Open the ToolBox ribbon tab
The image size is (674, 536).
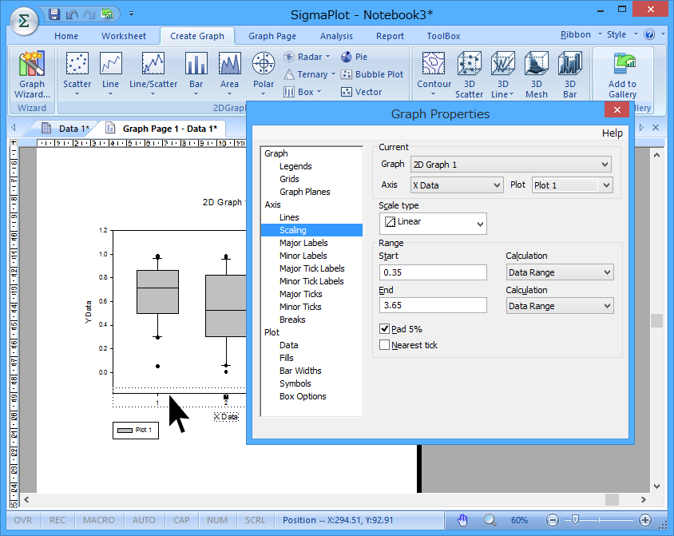443,36
